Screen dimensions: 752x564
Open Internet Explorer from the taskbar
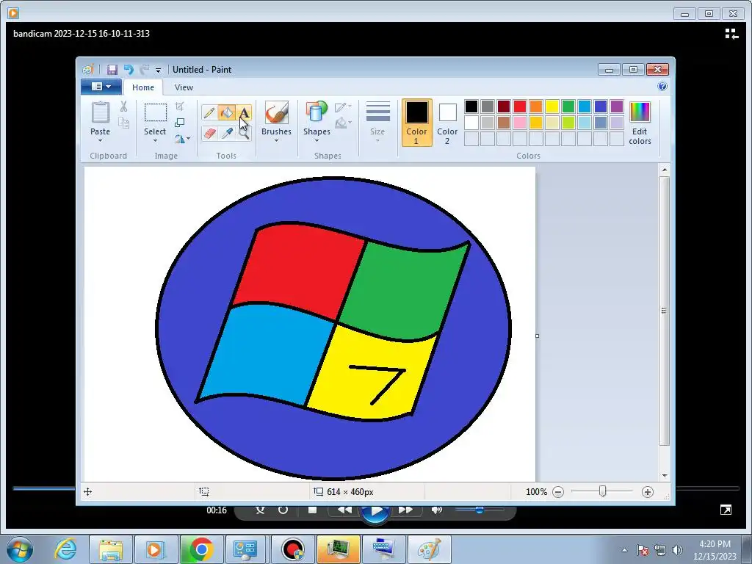[x=65, y=549]
